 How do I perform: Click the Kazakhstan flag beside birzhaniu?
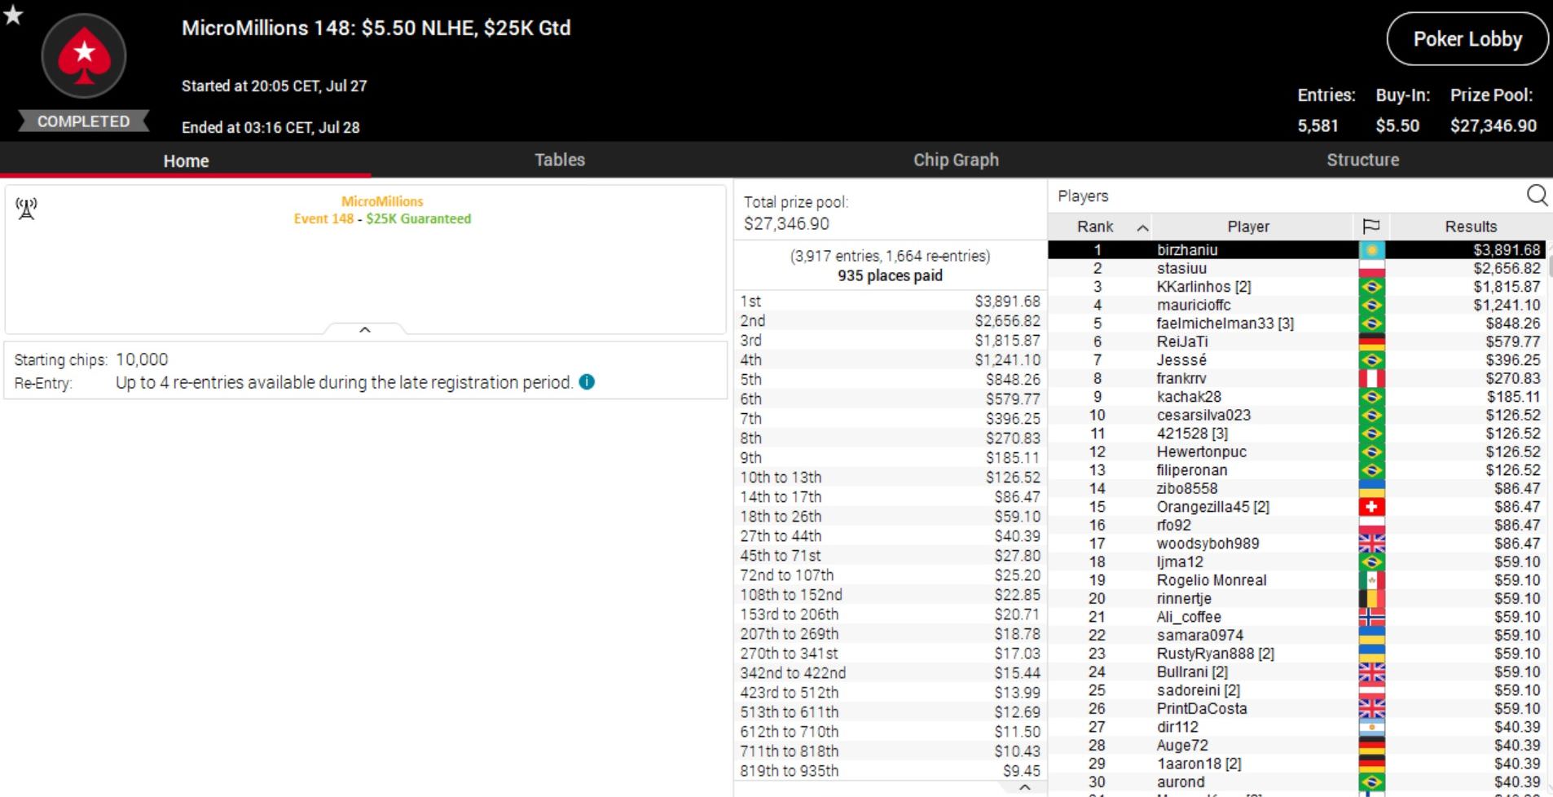pos(1371,250)
